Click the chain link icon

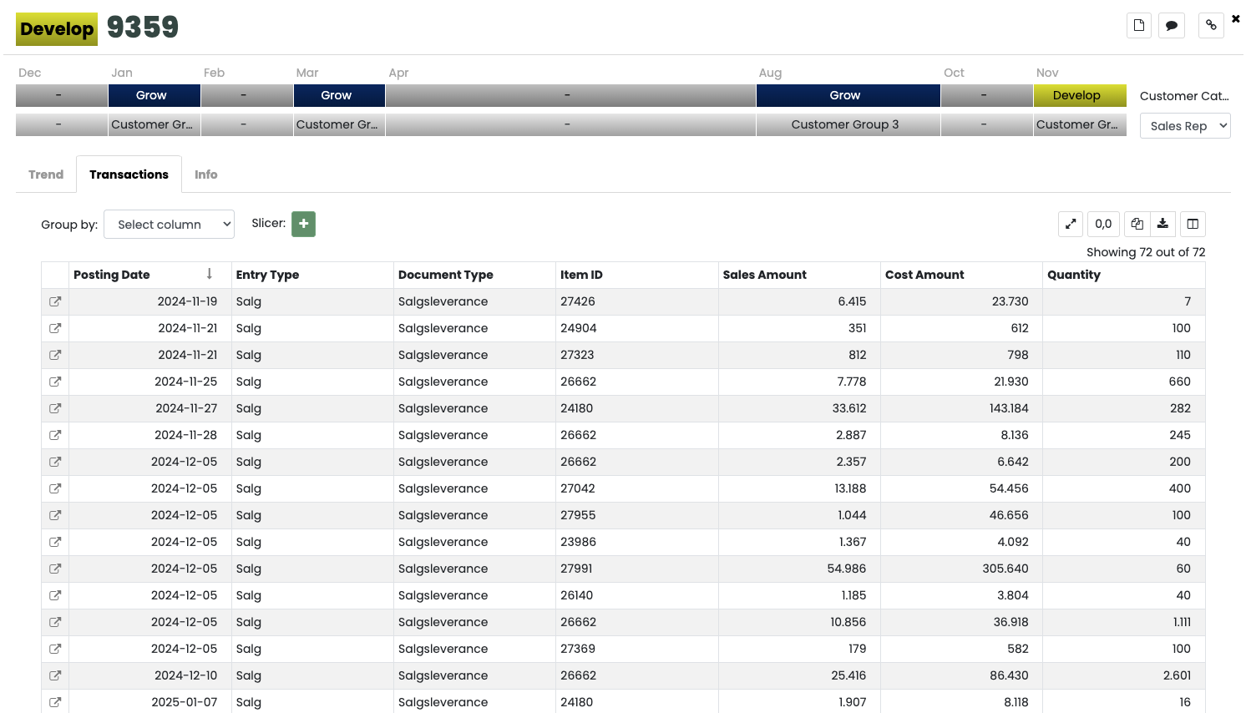(x=1211, y=25)
